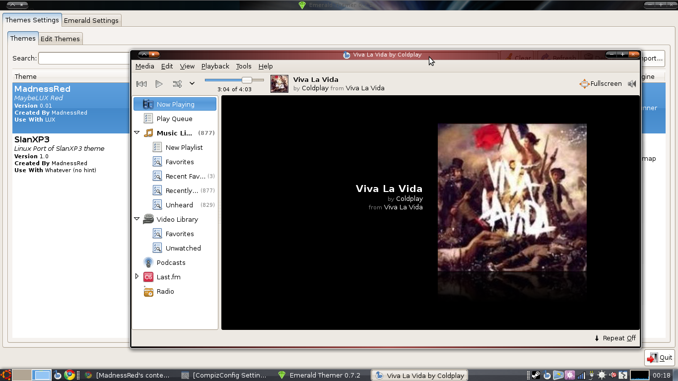
Task: Select the Radio source
Action: pyautogui.click(x=165, y=291)
